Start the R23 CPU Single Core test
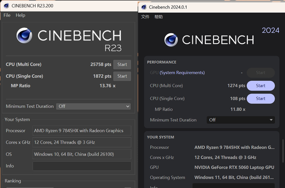Viewport: 285px width, 188px height. pyautogui.click(x=122, y=76)
